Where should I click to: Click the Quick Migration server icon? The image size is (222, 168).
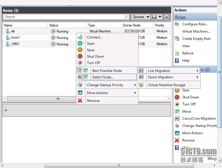(141, 77)
